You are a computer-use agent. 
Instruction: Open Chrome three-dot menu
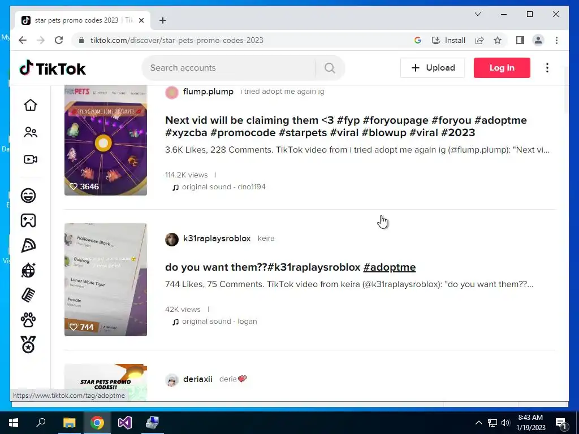point(556,40)
